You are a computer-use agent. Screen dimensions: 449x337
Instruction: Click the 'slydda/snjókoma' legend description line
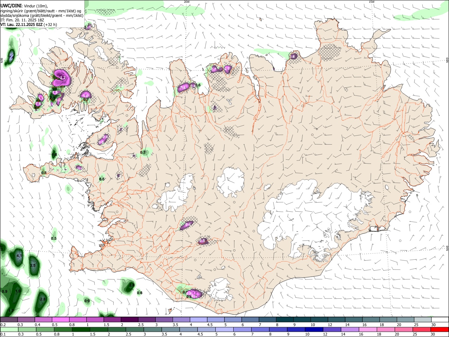tap(42, 15)
